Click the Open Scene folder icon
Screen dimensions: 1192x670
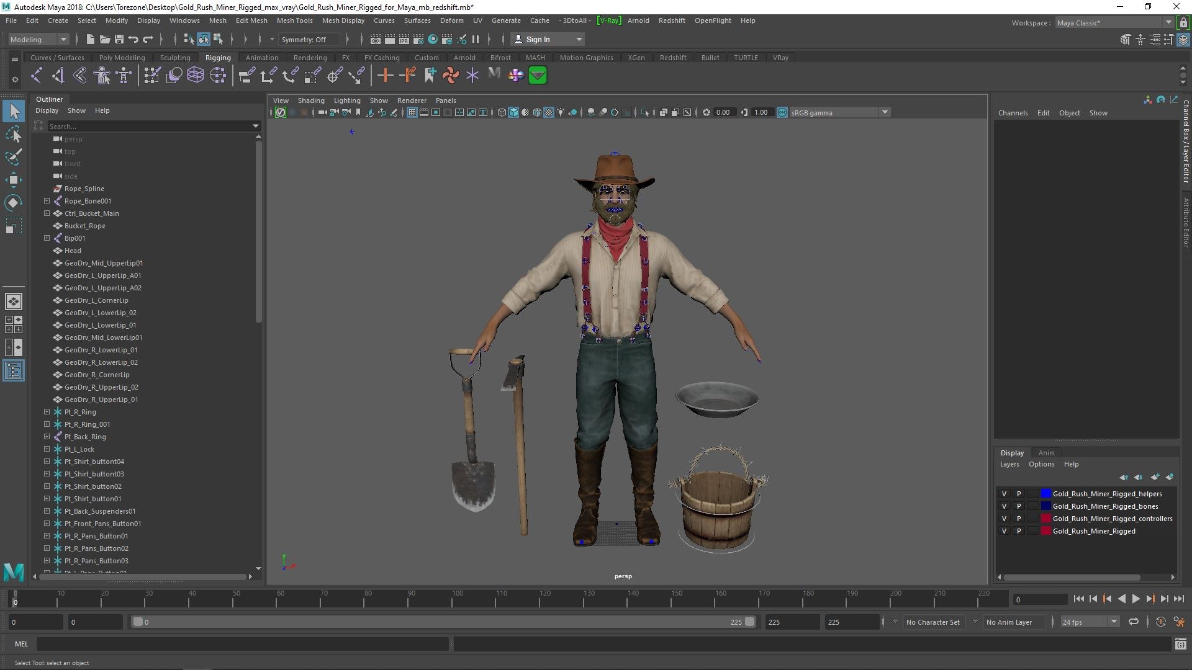coord(105,39)
